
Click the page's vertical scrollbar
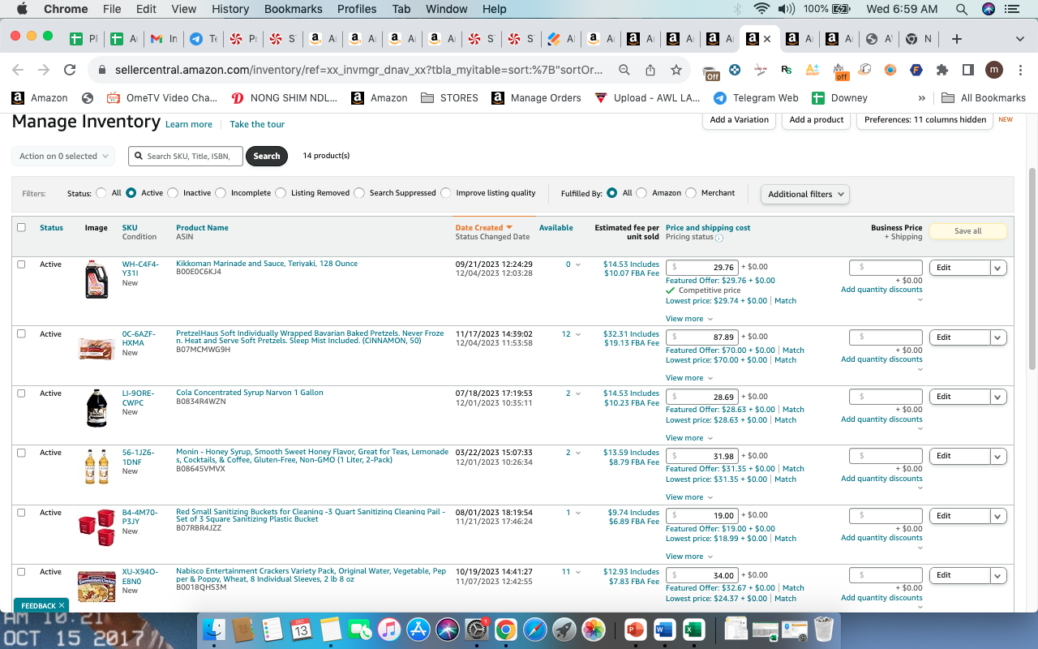click(1032, 268)
